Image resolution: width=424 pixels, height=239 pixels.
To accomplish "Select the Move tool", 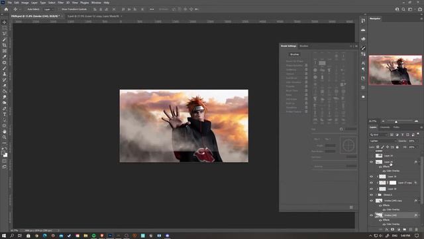I will (5, 22).
